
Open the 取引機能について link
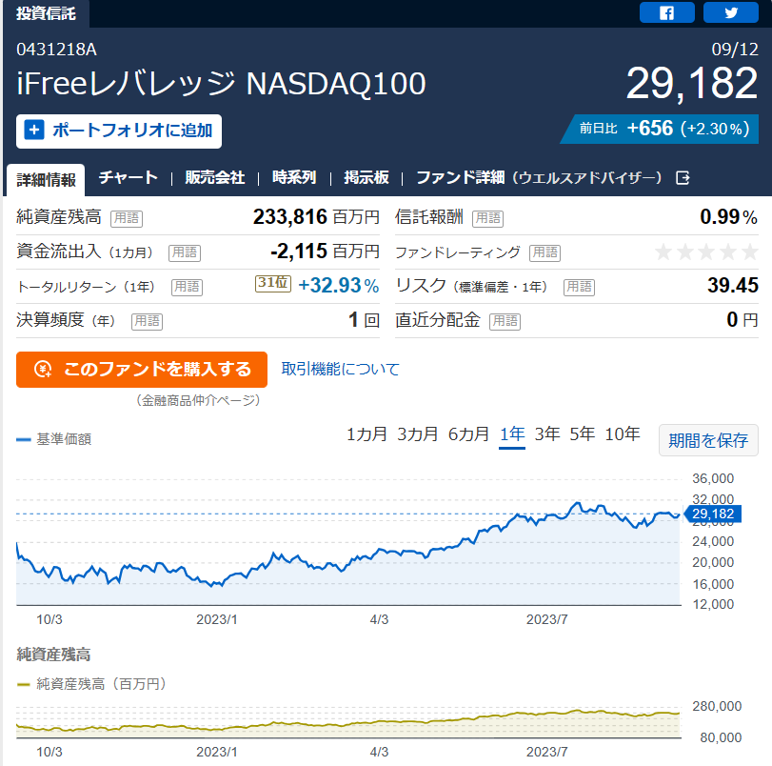340,370
